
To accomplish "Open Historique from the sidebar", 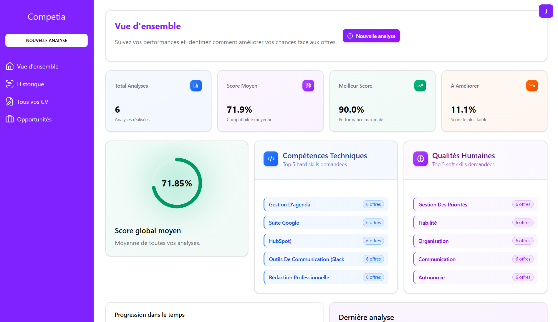I will click(30, 84).
